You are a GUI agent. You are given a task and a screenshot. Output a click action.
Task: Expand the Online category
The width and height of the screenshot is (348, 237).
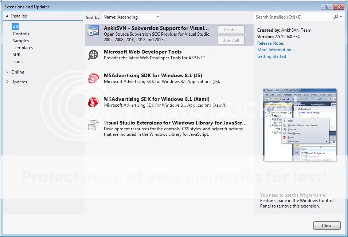pyautogui.click(x=7, y=72)
